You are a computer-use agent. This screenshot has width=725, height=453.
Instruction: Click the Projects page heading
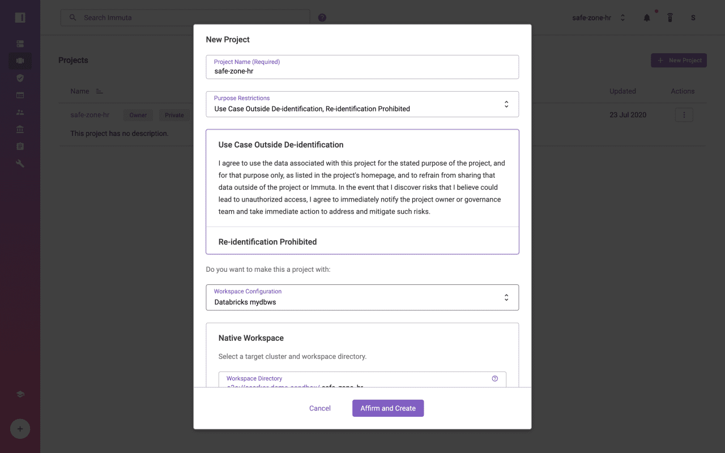tap(73, 60)
